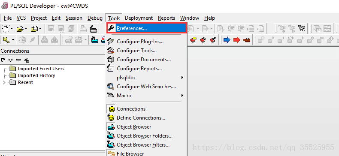The image size is (339, 156).
Task: Click the comment-out indented lines icon
Action: pyautogui.click(x=231, y=29)
